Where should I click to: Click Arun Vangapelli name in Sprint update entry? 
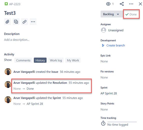pos(24,98)
